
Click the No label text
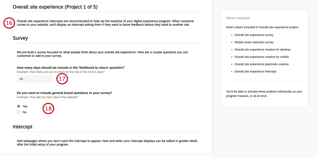pos(25,112)
